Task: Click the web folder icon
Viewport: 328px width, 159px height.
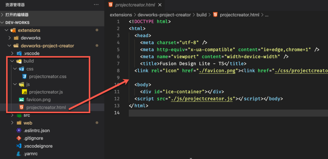Action: 19,123
